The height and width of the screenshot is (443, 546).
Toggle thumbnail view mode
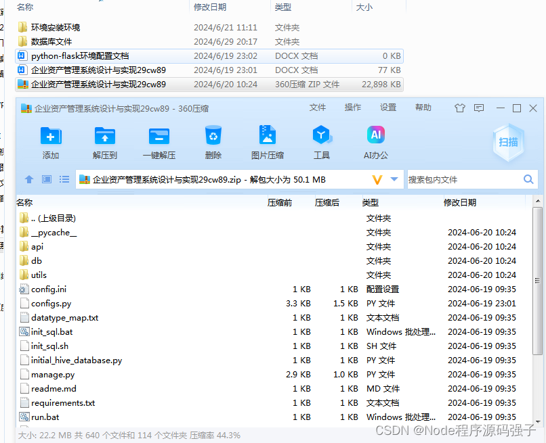coord(47,179)
